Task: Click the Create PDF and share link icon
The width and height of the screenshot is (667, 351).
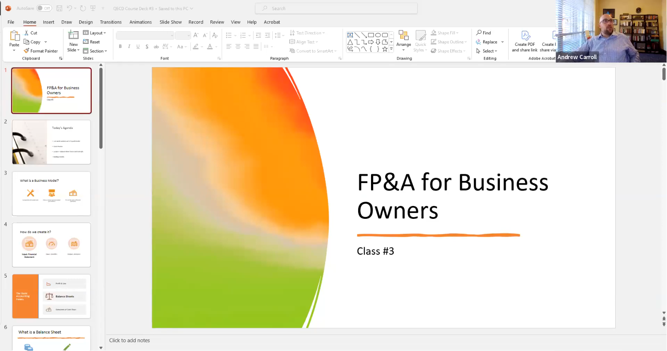Action: [525, 36]
